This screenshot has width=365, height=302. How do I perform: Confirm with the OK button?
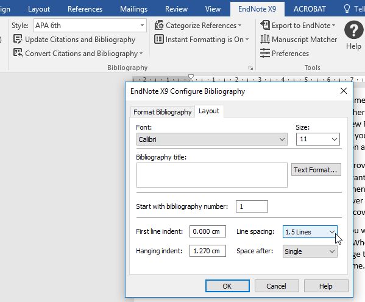(227, 286)
